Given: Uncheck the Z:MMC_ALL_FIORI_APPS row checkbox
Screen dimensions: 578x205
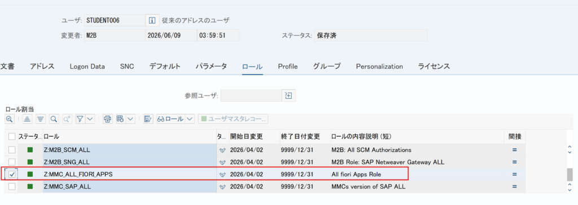Looking at the screenshot, I should [x=12, y=175].
